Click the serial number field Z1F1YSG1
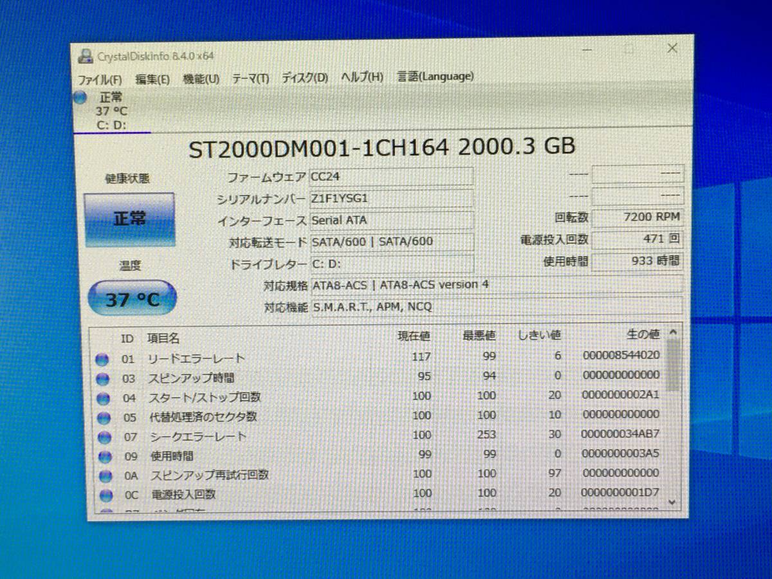Image resolution: width=772 pixels, height=579 pixels. tap(391, 198)
